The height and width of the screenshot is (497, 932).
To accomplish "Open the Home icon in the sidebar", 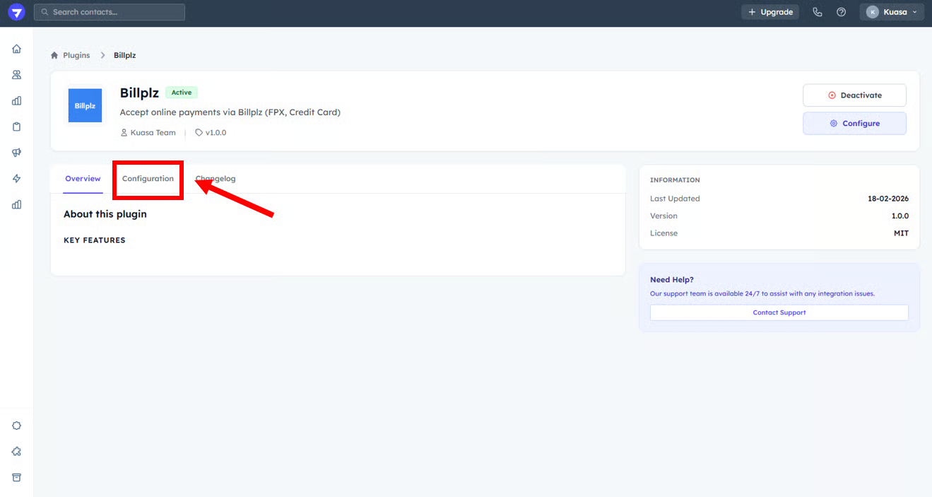I will click(16, 49).
